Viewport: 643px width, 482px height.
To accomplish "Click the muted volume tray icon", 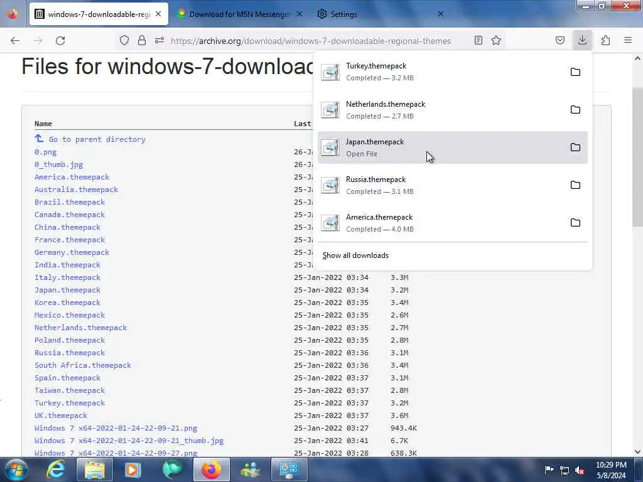I will 580,470.
